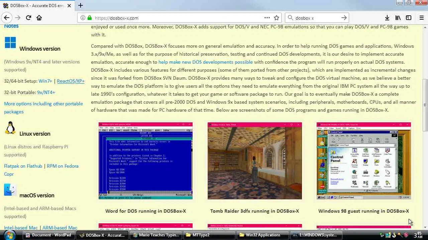Click the Windows logo icon
Screen dimensions: 428x240
[x=10, y=43]
